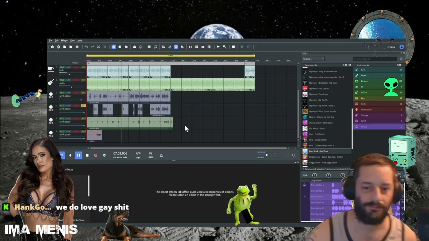The height and width of the screenshot is (241, 429).
Task: Click the Hi Menis account icon
Action: (x=402, y=47)
